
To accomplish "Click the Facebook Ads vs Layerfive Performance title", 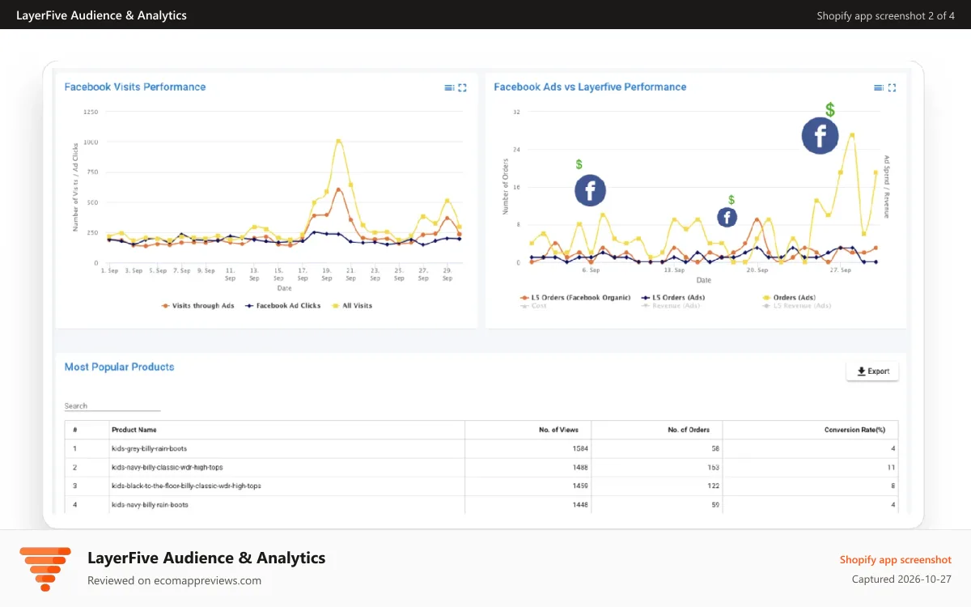I will click(590, 87).
